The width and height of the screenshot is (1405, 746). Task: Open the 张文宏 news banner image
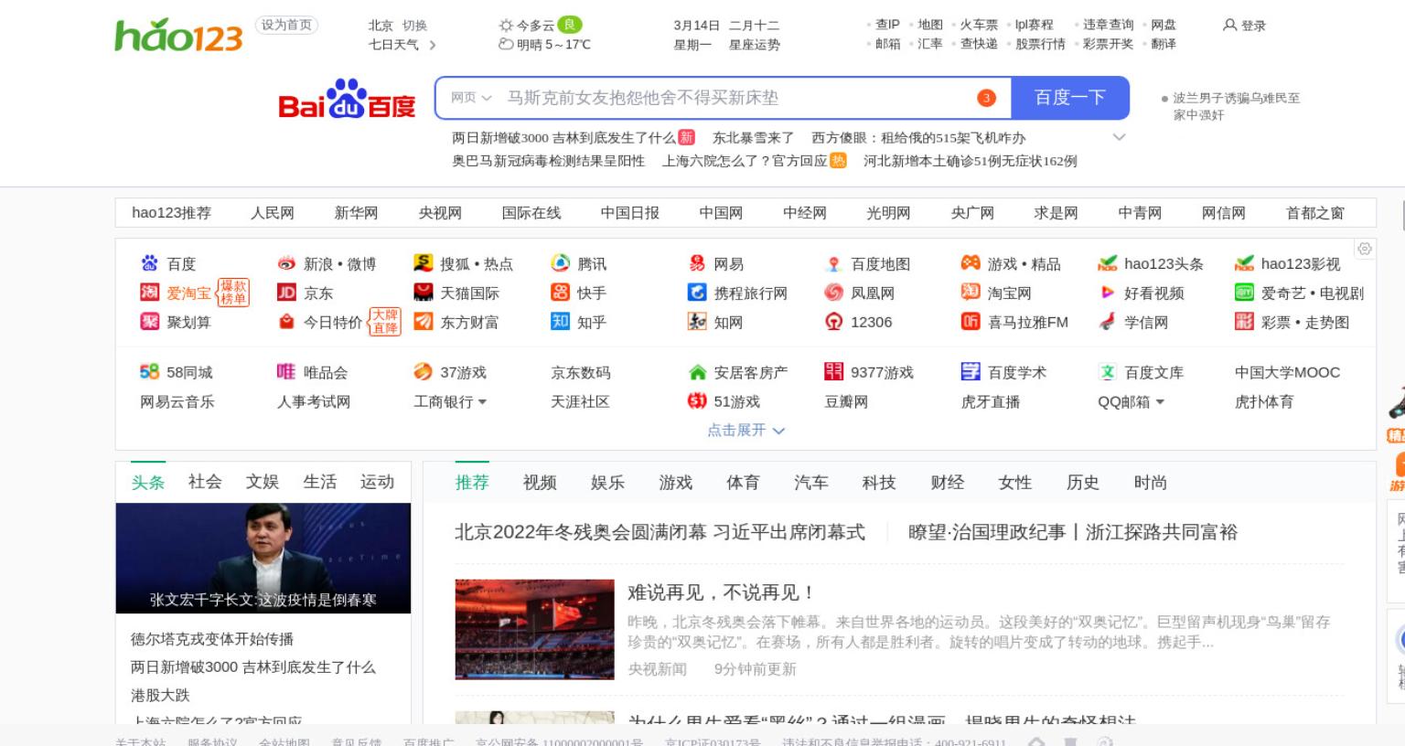263,558
